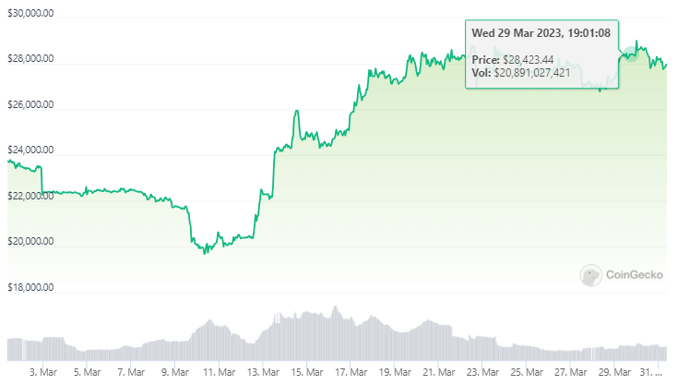This screenshot has width=678, height=385.
Task: Click the CoinGecko gecko logo icon
Action: (x=590, y=275)
